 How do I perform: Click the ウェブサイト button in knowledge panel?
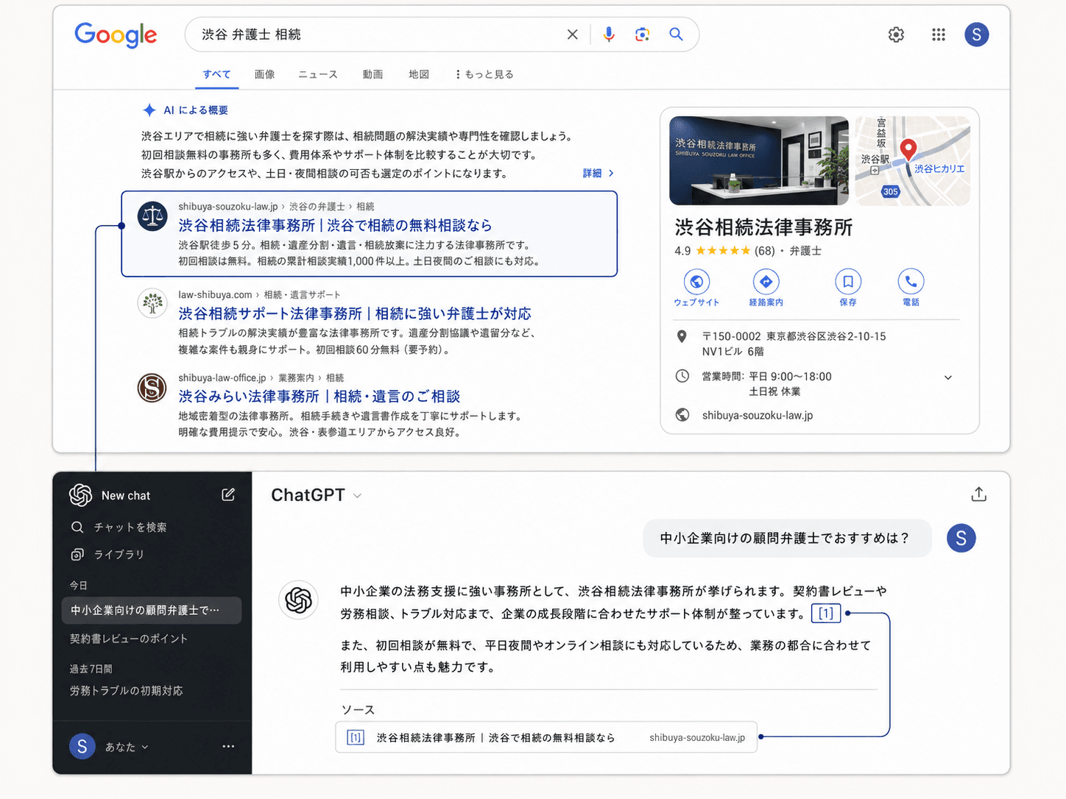click(x=696, y=288)
